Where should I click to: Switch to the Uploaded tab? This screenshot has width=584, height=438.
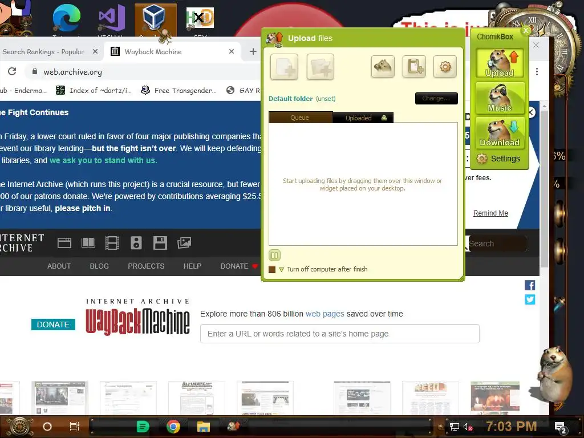pos(363,117)
